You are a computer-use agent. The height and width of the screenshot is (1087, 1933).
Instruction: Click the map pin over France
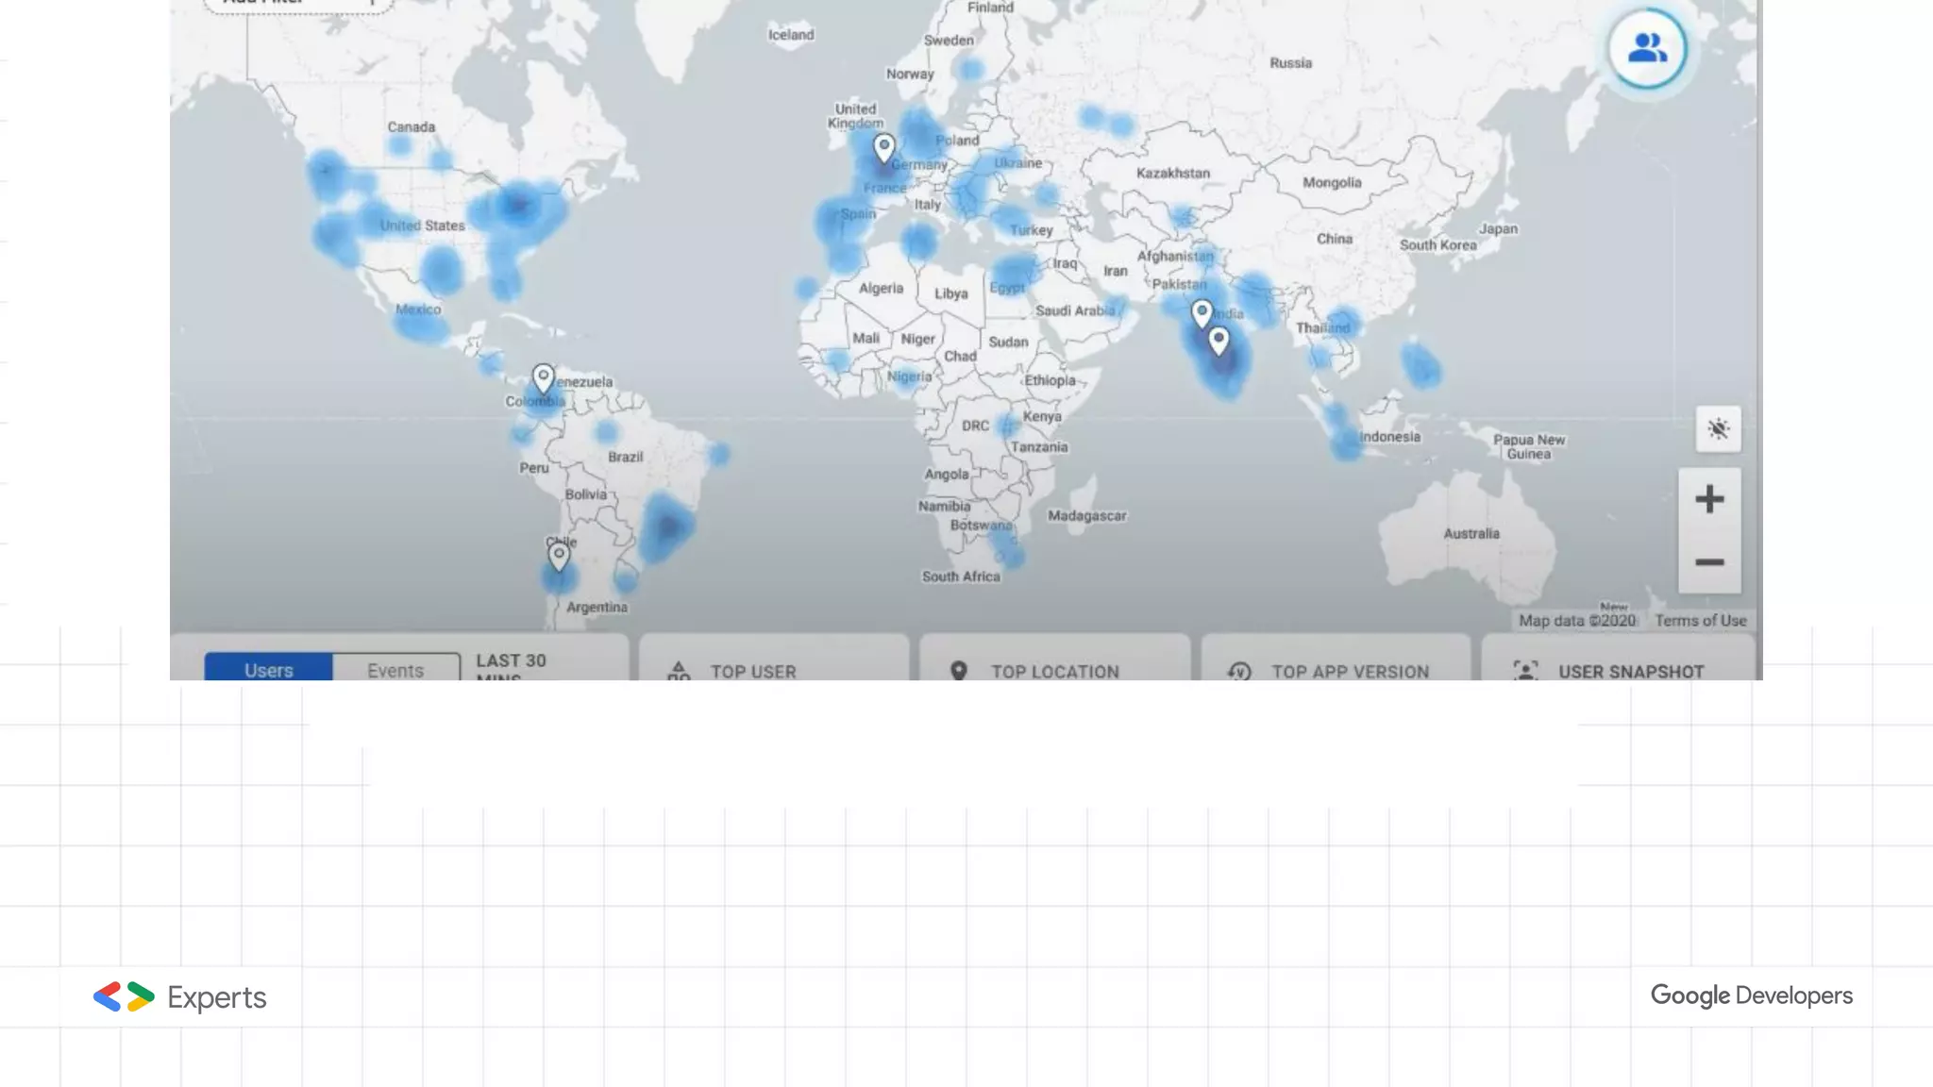point(883,147)
